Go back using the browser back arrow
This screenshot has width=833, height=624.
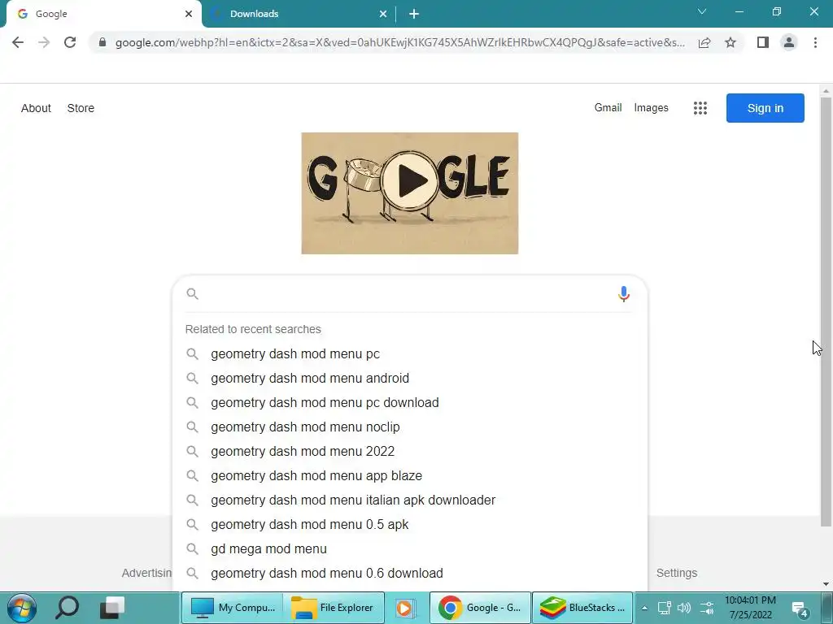coord(18,42)
